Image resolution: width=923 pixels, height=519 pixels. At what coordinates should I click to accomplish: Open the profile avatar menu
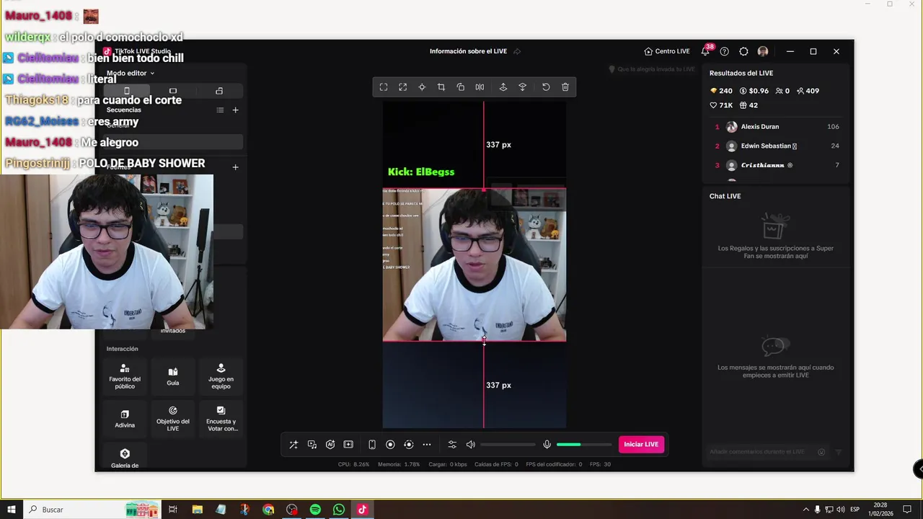click(x=763, y=51)
